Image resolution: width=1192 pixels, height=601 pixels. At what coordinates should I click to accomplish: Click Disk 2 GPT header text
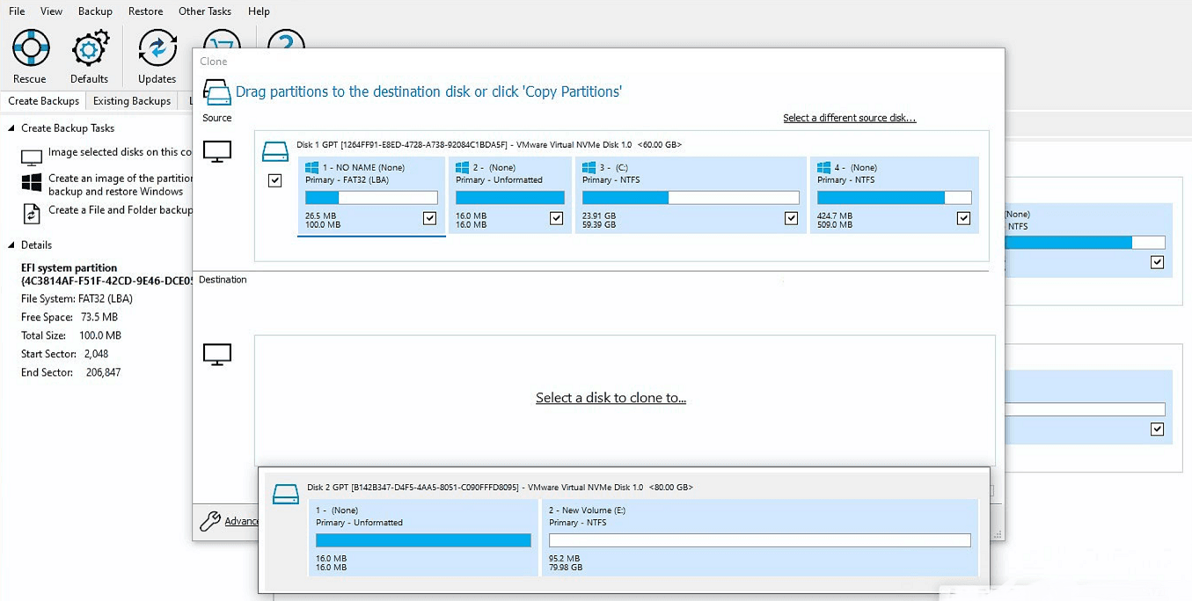pyautogui.click(x=500, y=487)
